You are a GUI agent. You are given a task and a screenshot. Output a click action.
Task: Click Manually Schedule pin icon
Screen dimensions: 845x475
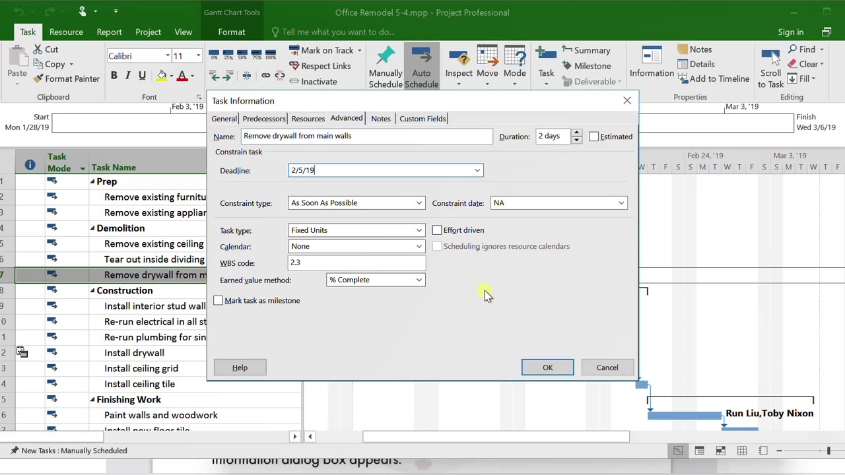click(x=386, y=56)
